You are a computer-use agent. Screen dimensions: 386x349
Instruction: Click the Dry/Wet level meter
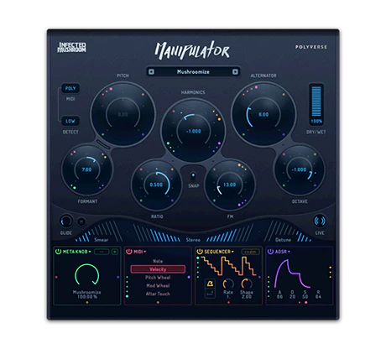click(x=316, y=105)
